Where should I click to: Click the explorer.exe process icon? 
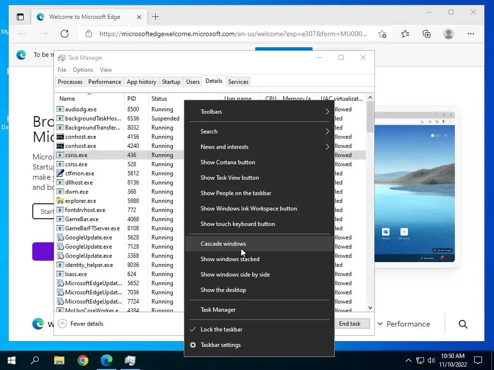[x=60, y=201]
